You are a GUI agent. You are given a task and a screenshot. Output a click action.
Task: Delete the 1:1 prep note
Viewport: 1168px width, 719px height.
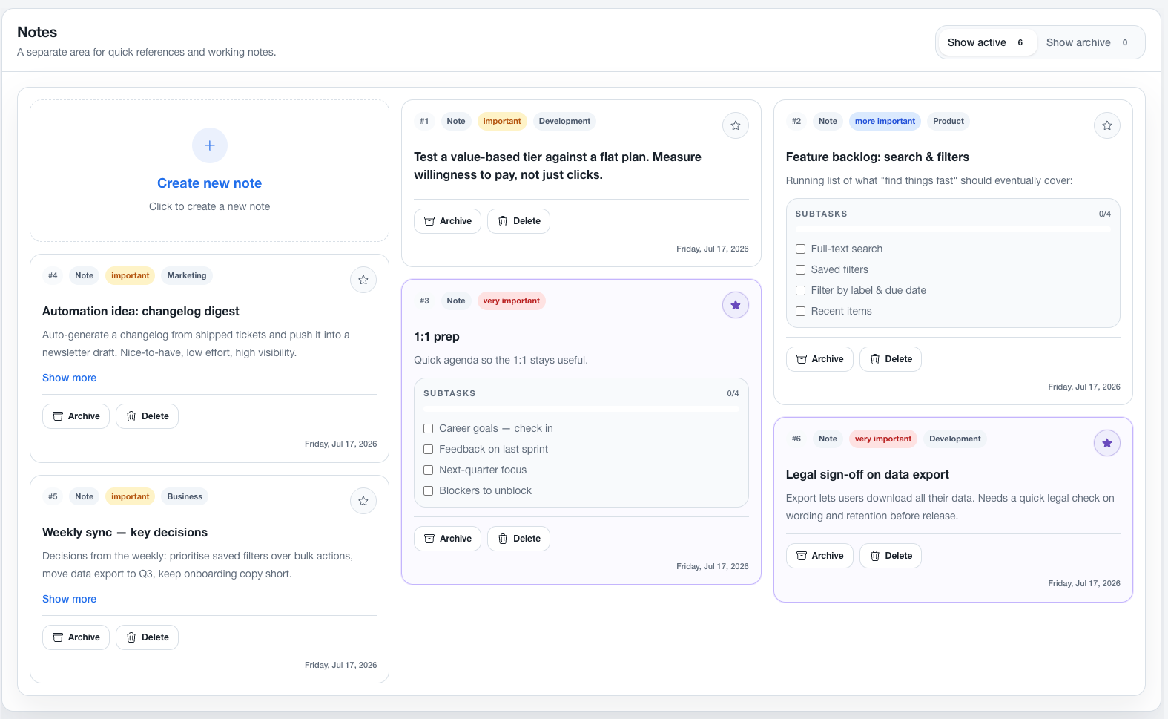(518, 539)
